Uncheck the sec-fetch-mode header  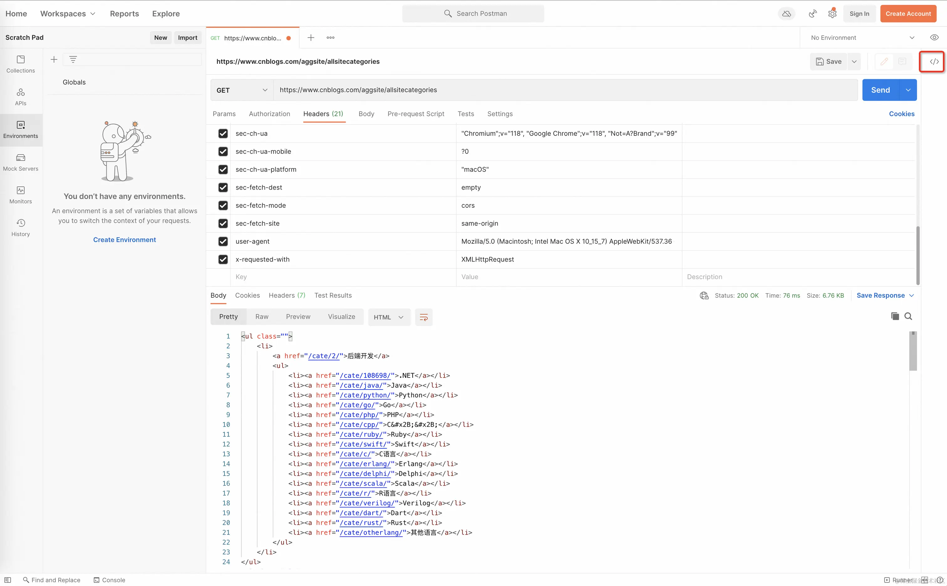[x=223, y=206]
